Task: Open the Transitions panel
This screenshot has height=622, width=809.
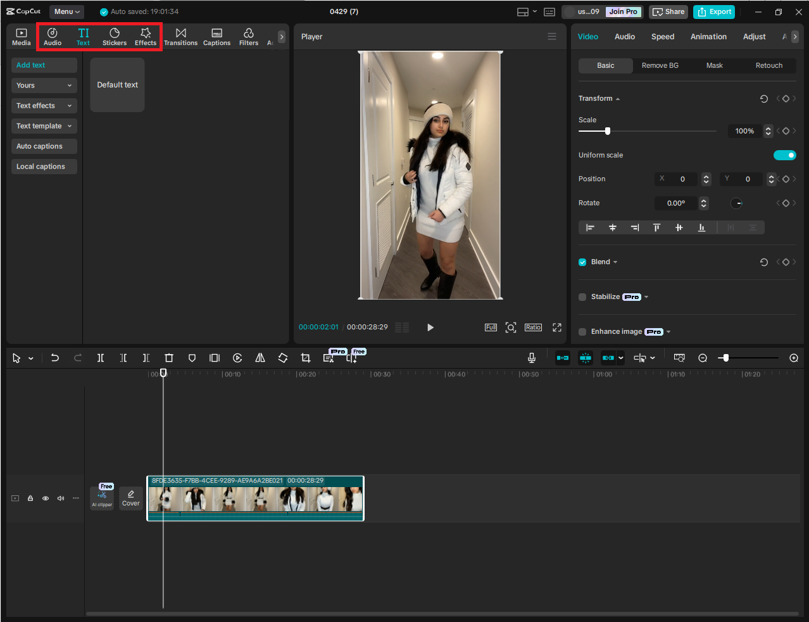Action: click(x=181, y=37)
